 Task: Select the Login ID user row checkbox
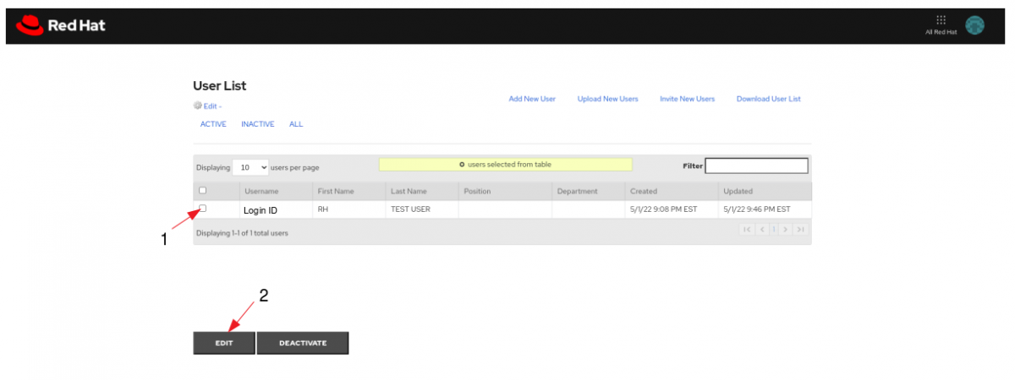[x=202, y=209]
